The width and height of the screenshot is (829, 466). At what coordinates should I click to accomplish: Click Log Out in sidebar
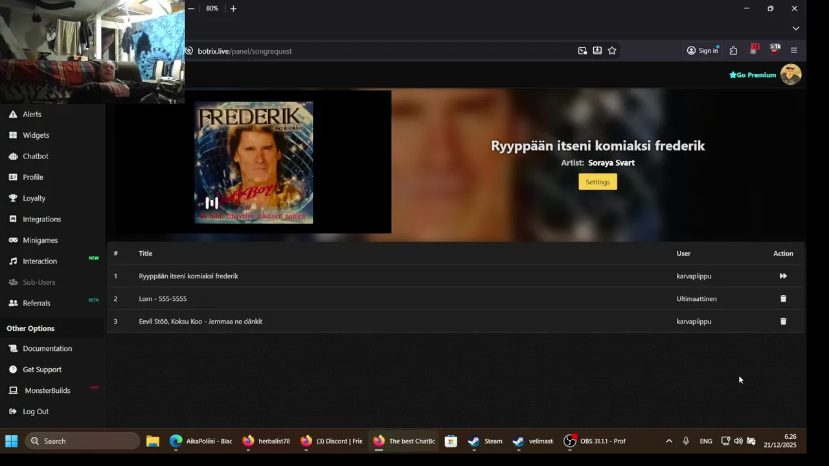[x=36, y=412]
